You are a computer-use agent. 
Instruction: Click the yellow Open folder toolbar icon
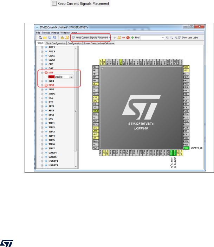pyautogui.click(x=45, y=38)
